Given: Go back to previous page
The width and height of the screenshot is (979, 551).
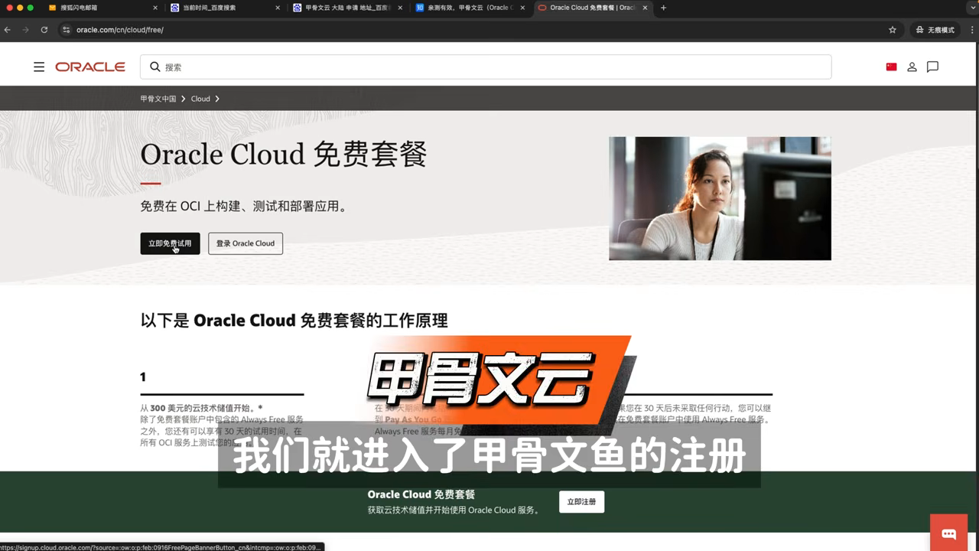Looking at the screenshot, I should (x=8, y=30).
